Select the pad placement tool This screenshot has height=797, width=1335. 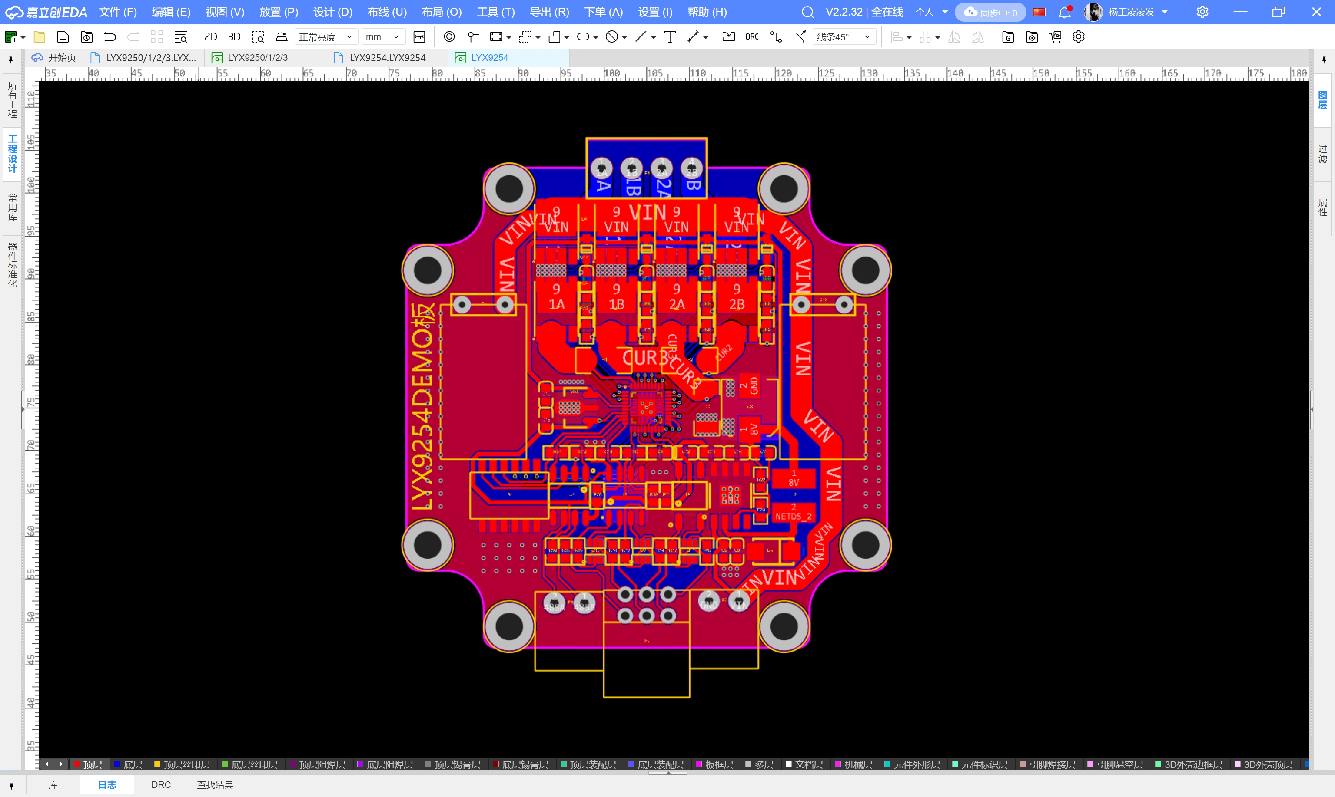[x=449, y=36]
